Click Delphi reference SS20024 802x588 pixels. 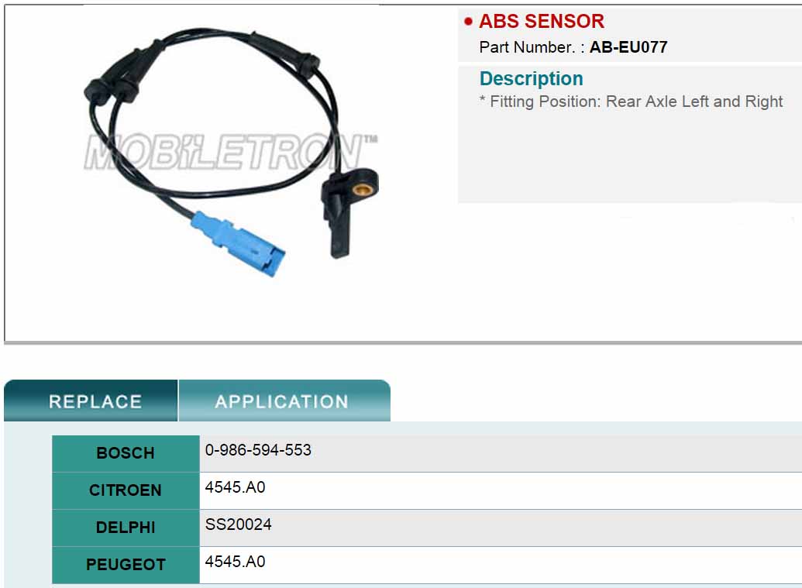(x=239, y=524)
